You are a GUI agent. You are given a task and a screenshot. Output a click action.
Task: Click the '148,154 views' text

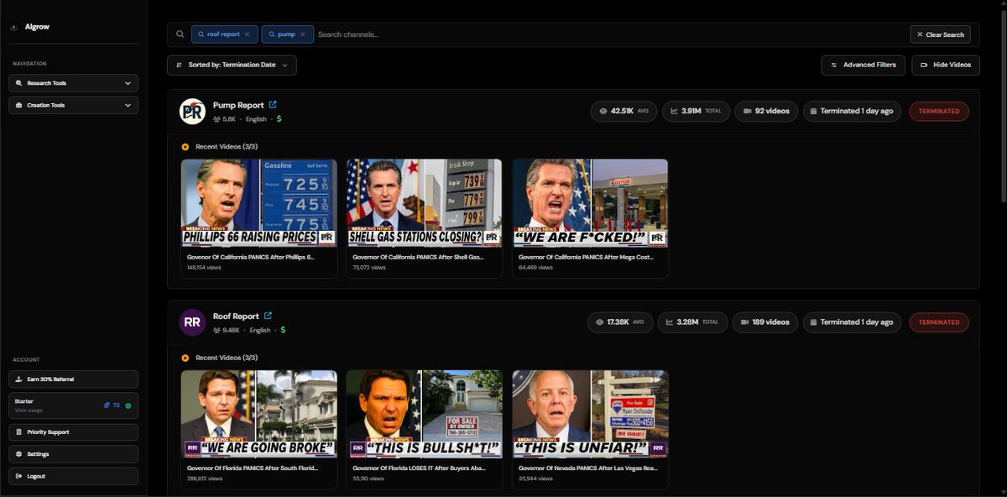click(x=205, y=268)
